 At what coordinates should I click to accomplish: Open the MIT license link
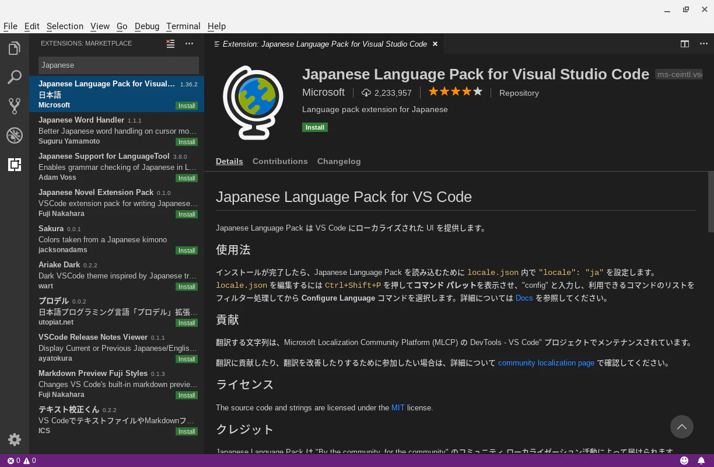point(398,407)
